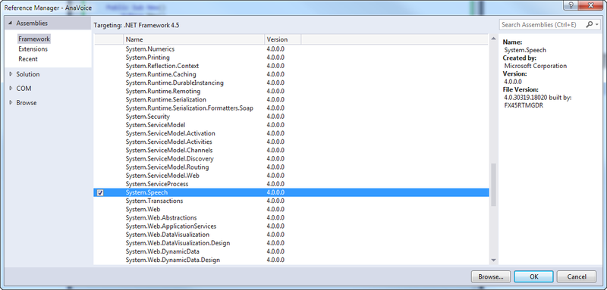Select System.Printing row
The image size is (607, 290).
tap(291, 58)
